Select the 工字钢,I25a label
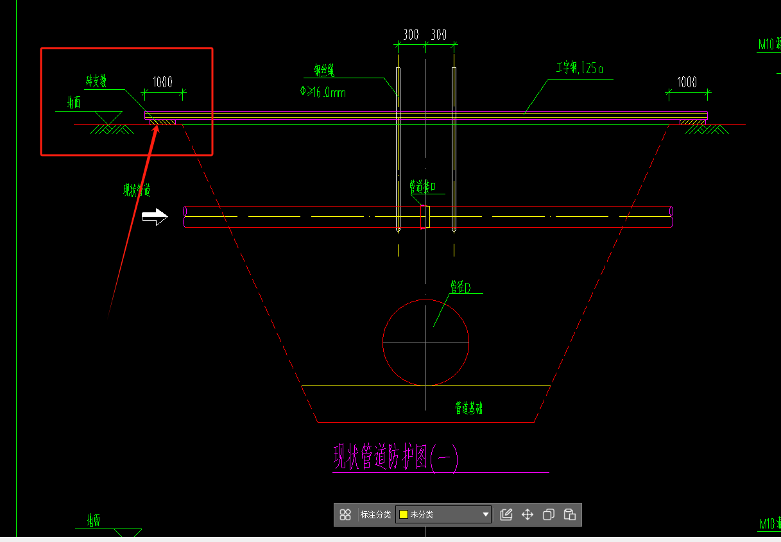This screenshot has width=781, height=542. coord(579,69)
